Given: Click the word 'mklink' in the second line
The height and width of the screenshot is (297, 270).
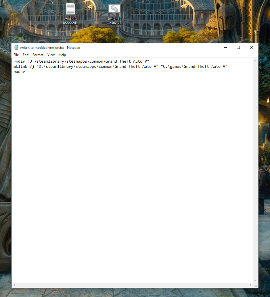Looking at the screenshot, I should coord(20,66).
